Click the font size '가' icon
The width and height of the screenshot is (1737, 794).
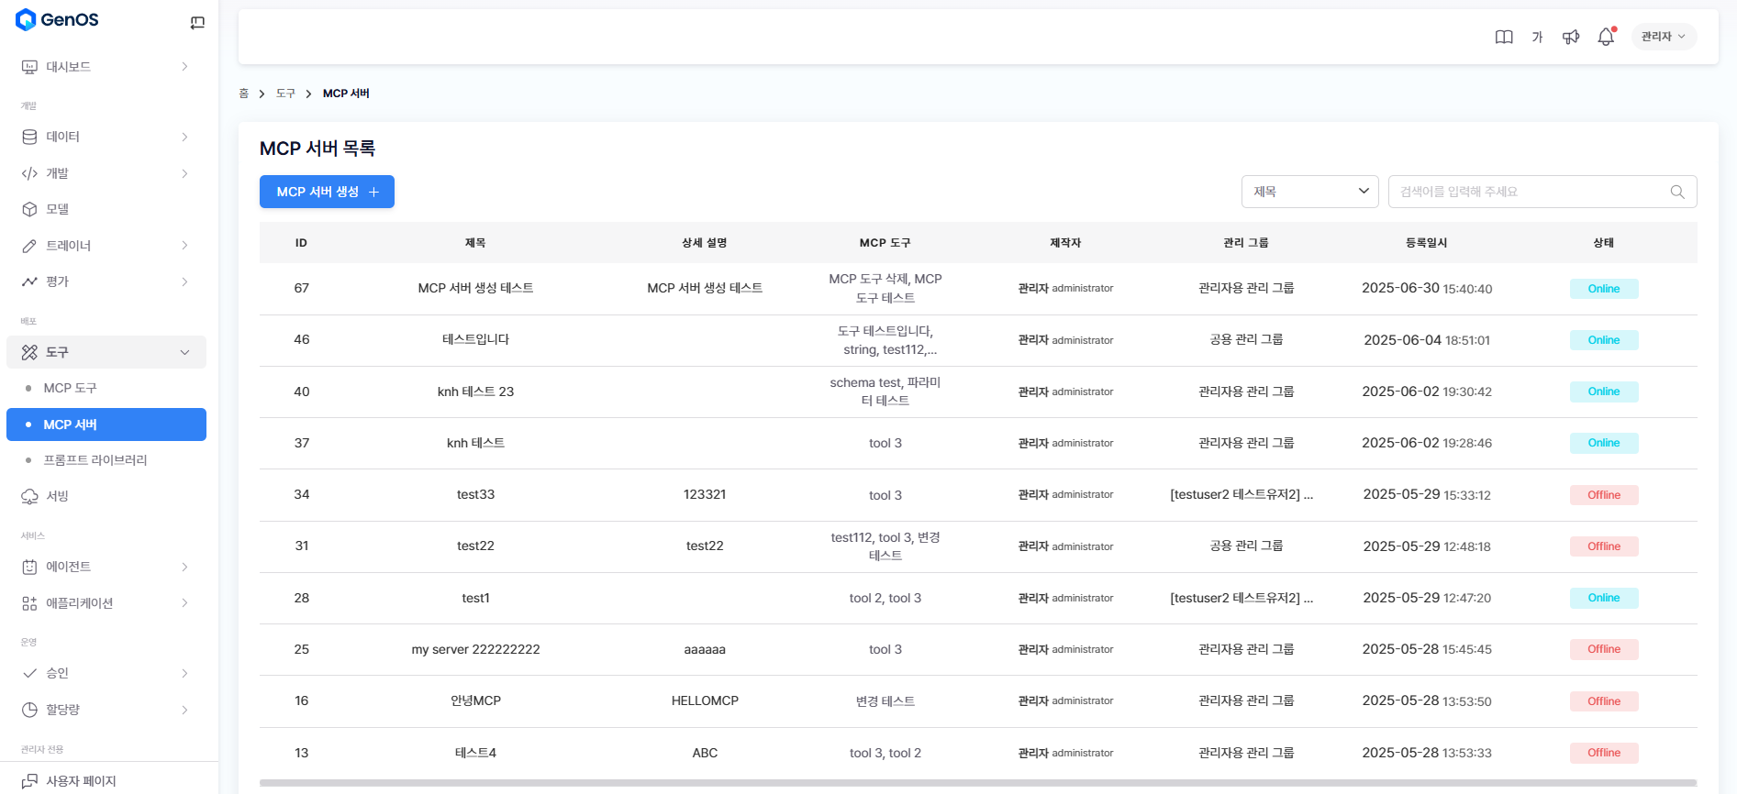pos(1537,37)
